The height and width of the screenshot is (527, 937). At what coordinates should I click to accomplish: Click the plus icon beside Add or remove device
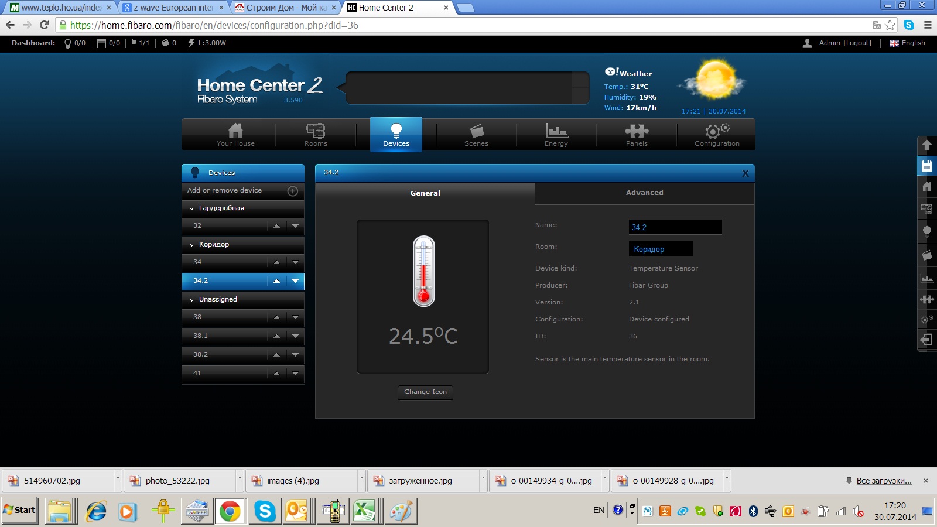tap(293, 191)
